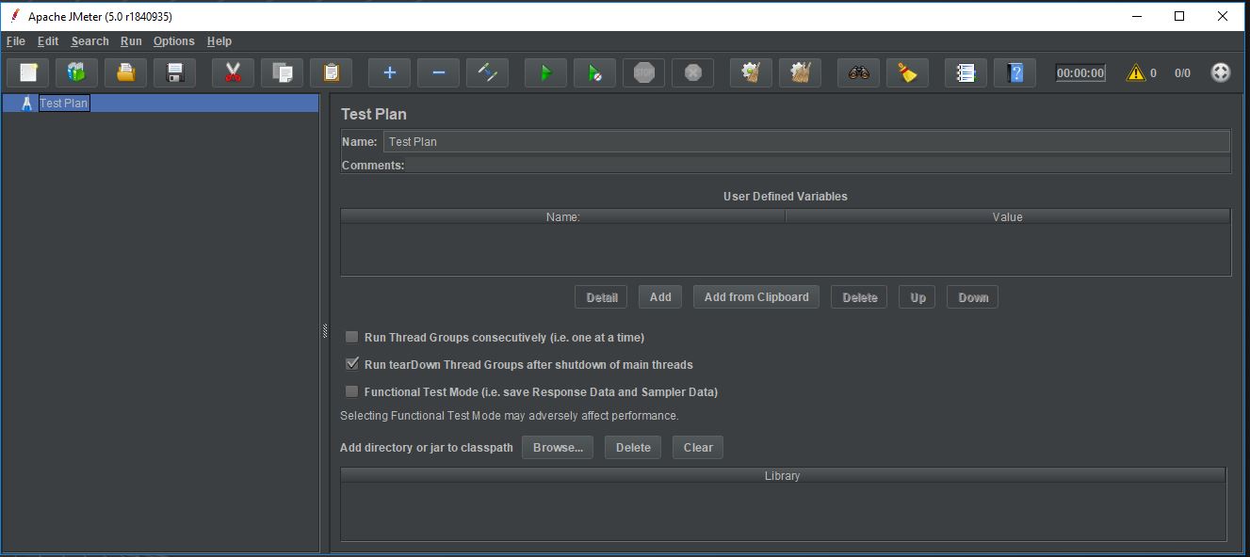The image size is (1250, 557).
Task: Open the Function Helper dialog icon
Action: 966,72
